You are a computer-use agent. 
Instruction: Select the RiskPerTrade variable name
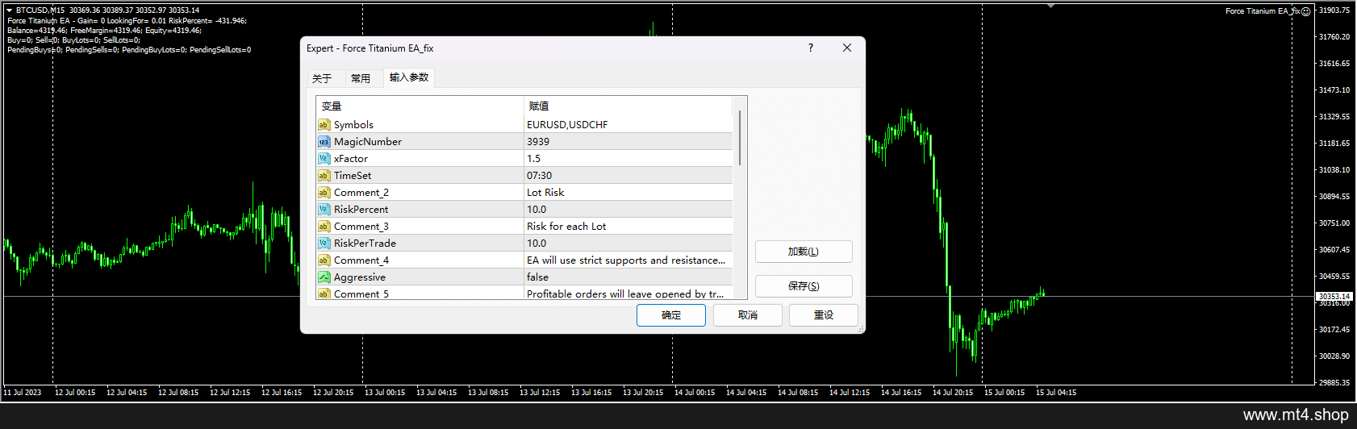click(x=365, y=244)
